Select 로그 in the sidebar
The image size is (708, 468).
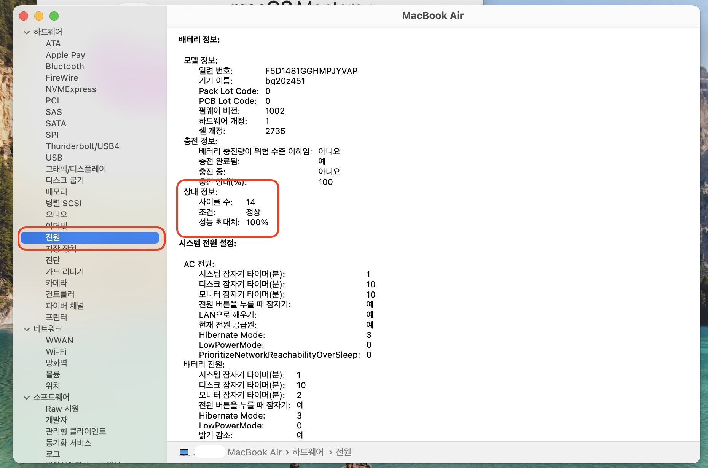pyautogui.click(x=53, y=454)
